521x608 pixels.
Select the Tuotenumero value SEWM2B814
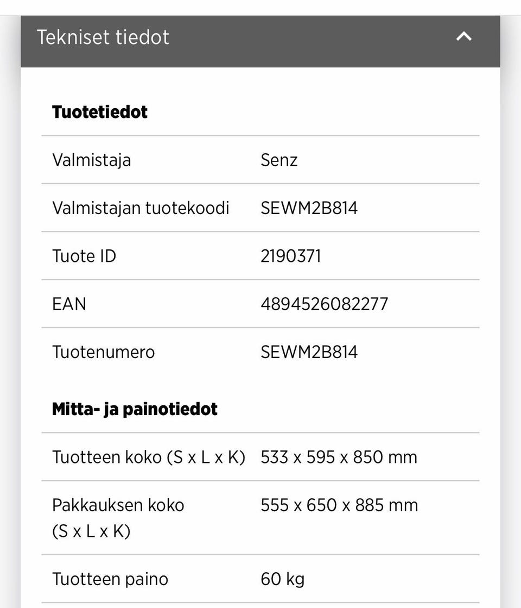(x=309, y=352)
